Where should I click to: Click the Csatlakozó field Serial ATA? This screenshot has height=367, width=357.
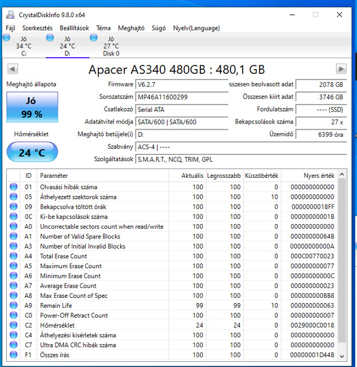click(x=182, y=109)
